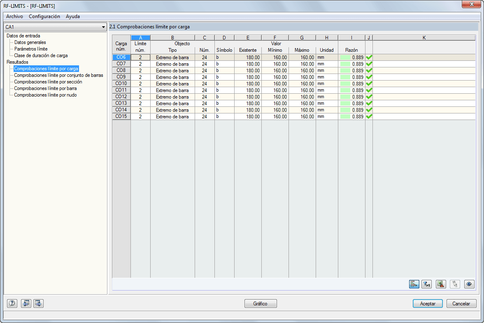Click the Datos de entrada tree node

[23, 36]
